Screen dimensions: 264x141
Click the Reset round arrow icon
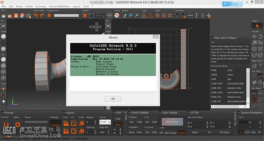pyautogui.click(x=117, y=16)
